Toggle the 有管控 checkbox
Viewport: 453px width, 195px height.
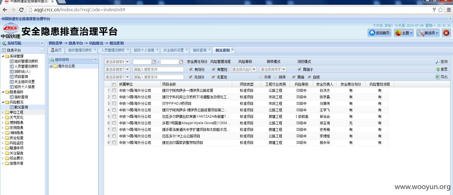214,69
